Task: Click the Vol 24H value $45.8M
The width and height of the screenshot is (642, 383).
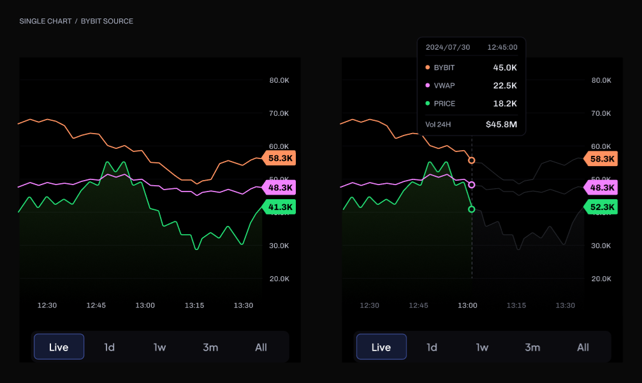Action: tap(501, 124)
